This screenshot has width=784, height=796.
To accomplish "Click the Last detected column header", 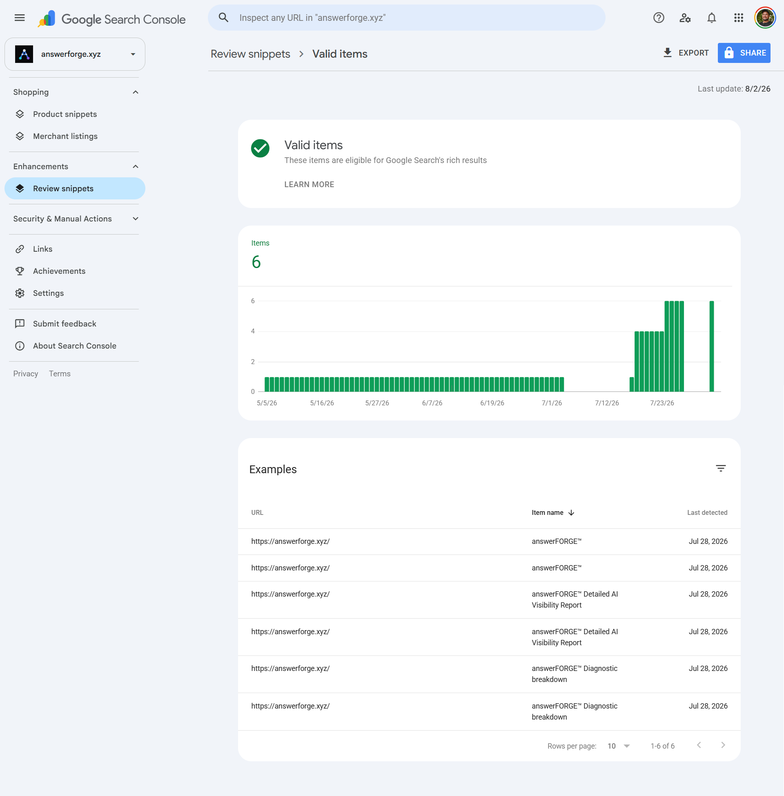I will pos(707,513).
